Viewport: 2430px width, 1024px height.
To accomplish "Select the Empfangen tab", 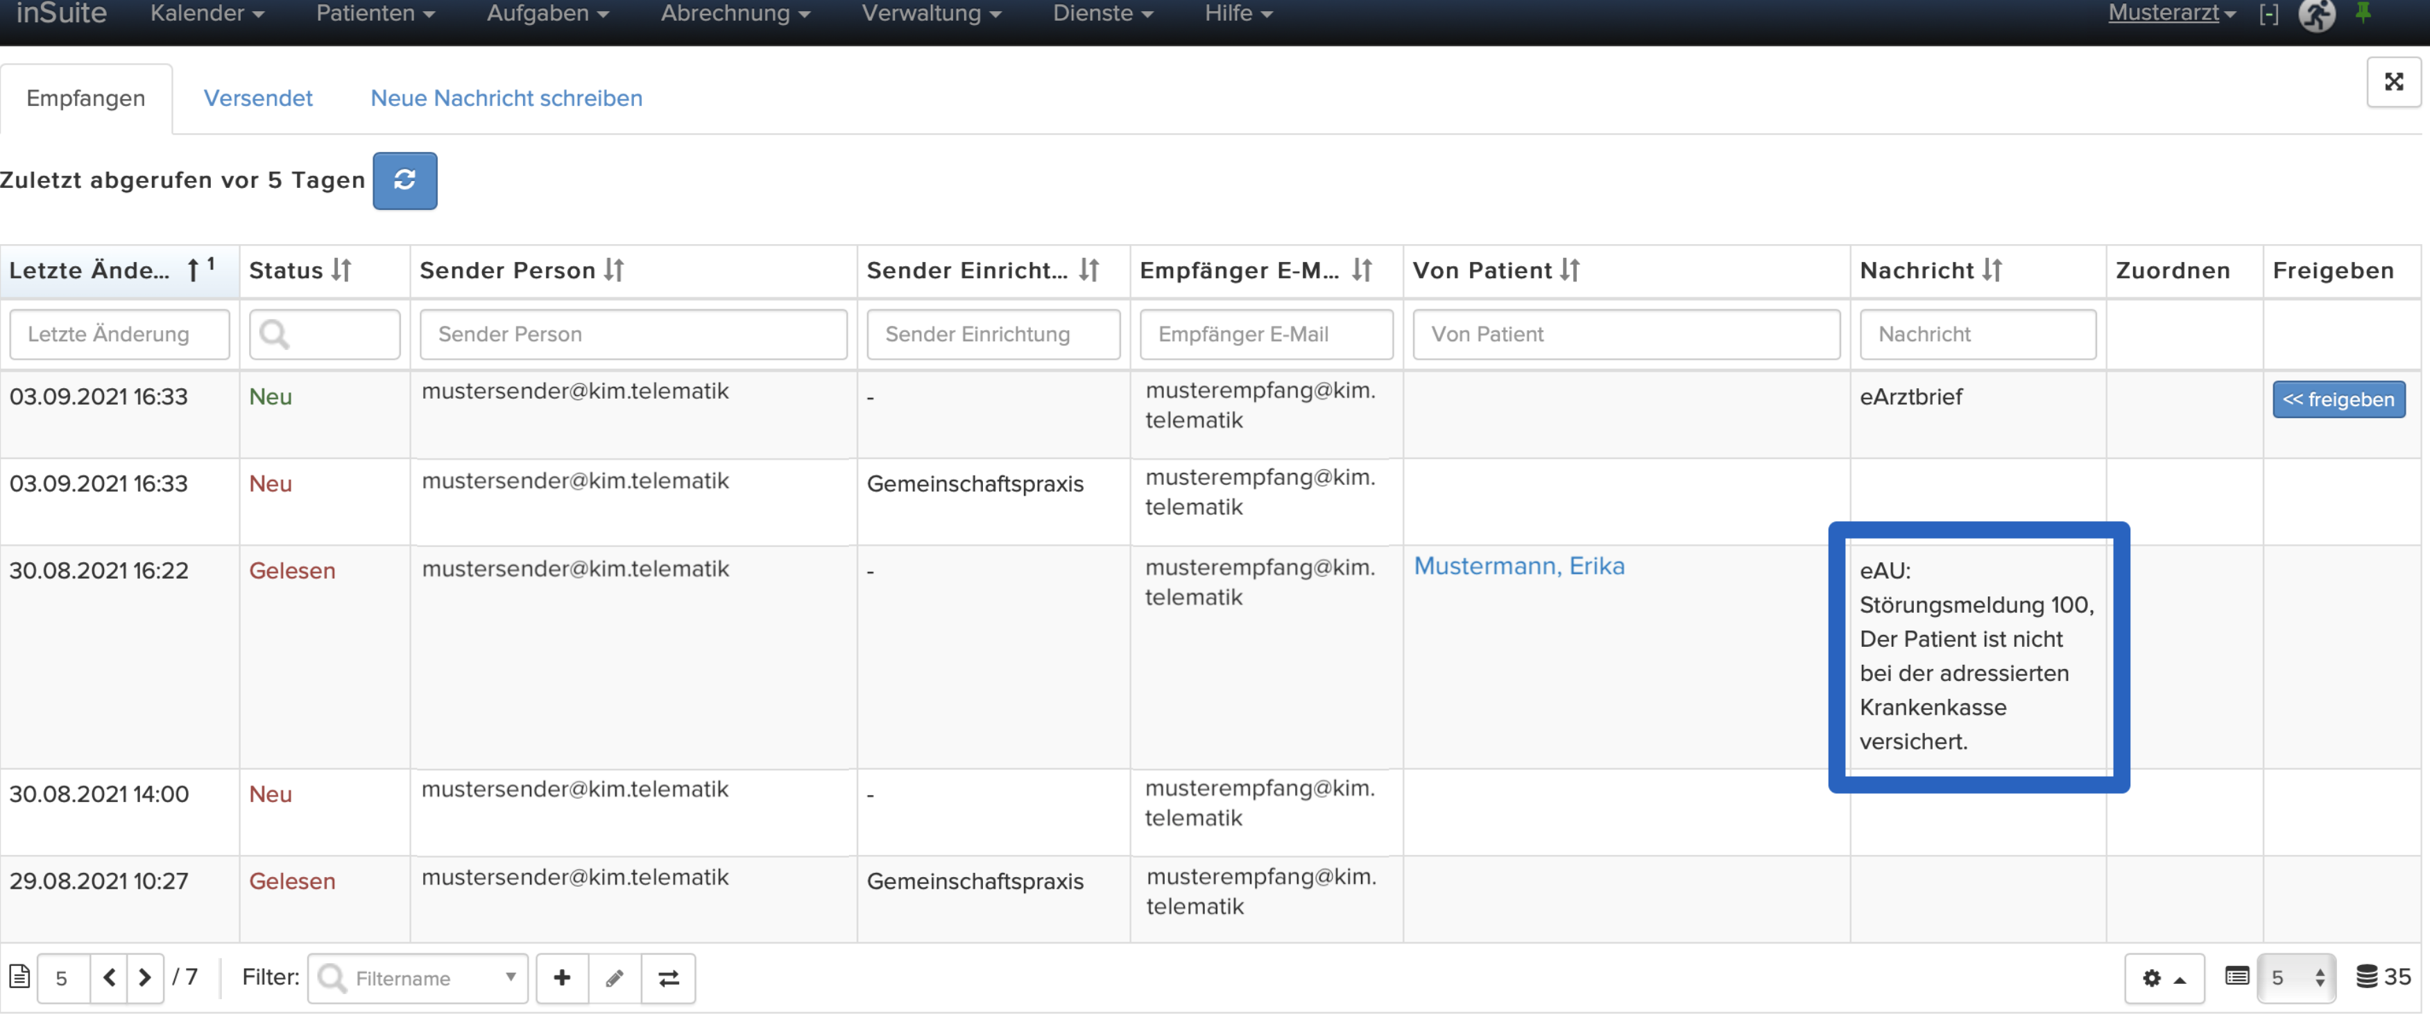I will [86, 98].
